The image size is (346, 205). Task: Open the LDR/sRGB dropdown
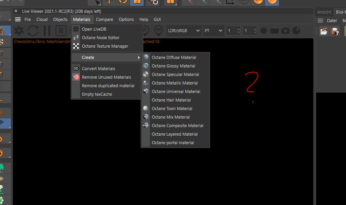click(x=184, y=31)
